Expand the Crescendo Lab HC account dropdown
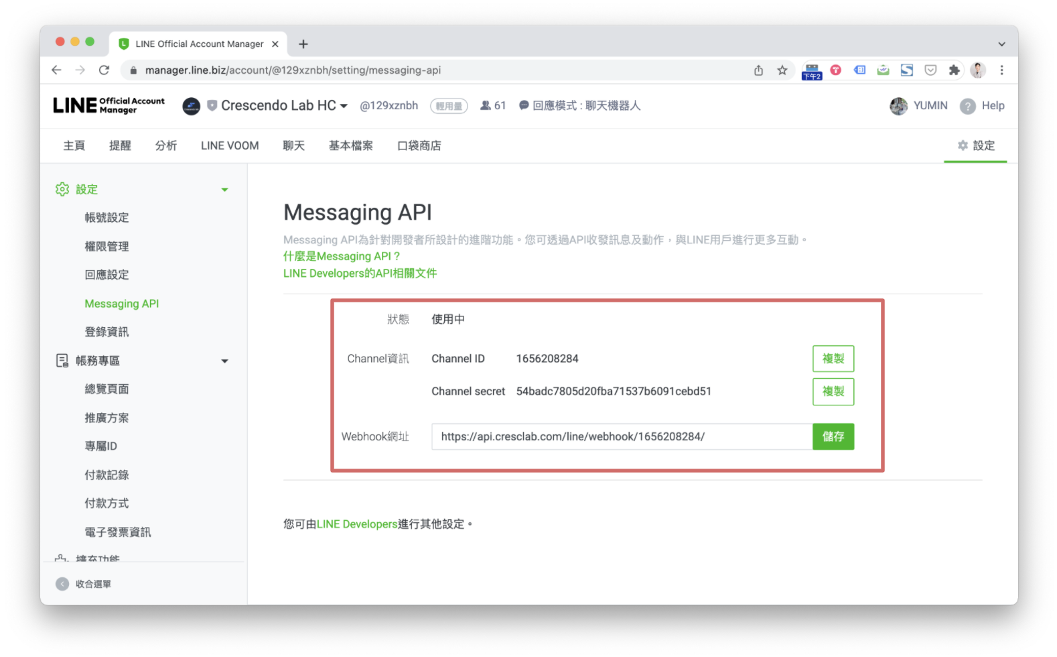Screen dimensions: 1057x657 click(x=344, y=106)
